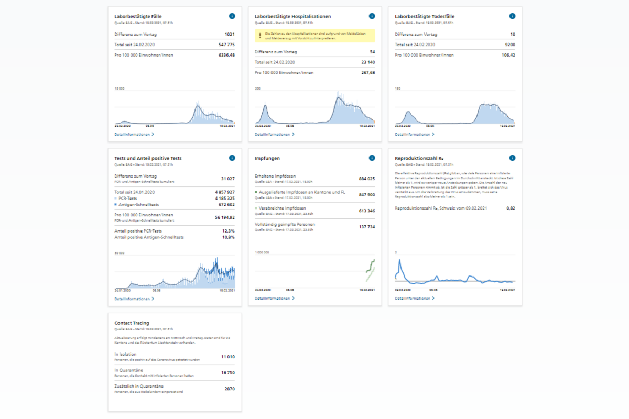Click total hospitalisations value 23 140
The width and height of the screenshot is (629, 419).
368,62
